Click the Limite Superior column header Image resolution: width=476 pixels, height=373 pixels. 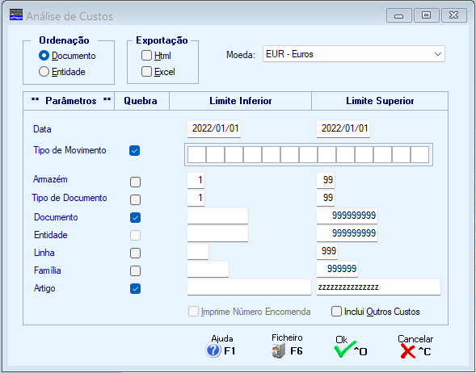(380, 101)
